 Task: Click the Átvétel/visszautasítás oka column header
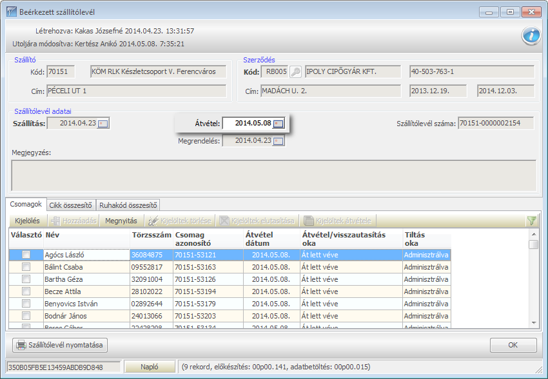[x=351, y=239]
